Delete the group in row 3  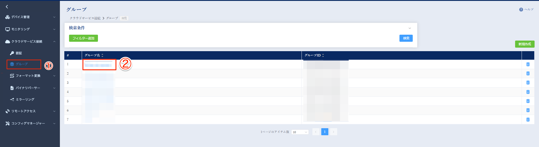(x=528, y=83)
